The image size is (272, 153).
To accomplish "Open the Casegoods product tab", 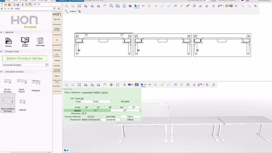I will click(57, 35).
